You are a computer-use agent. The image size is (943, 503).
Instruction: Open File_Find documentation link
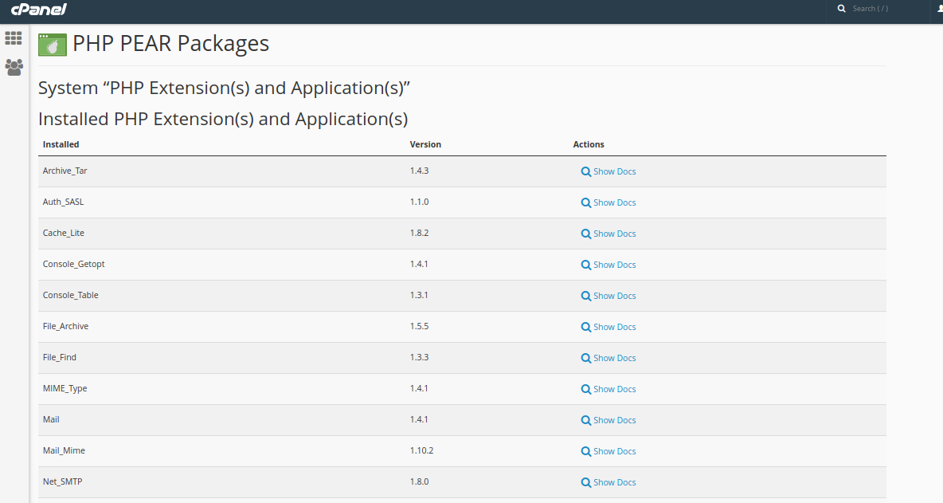click(614, 358)
